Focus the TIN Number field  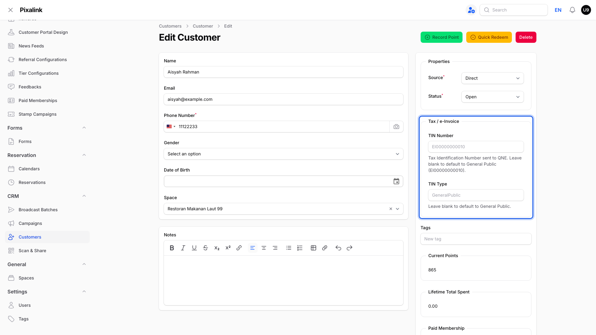476,147
